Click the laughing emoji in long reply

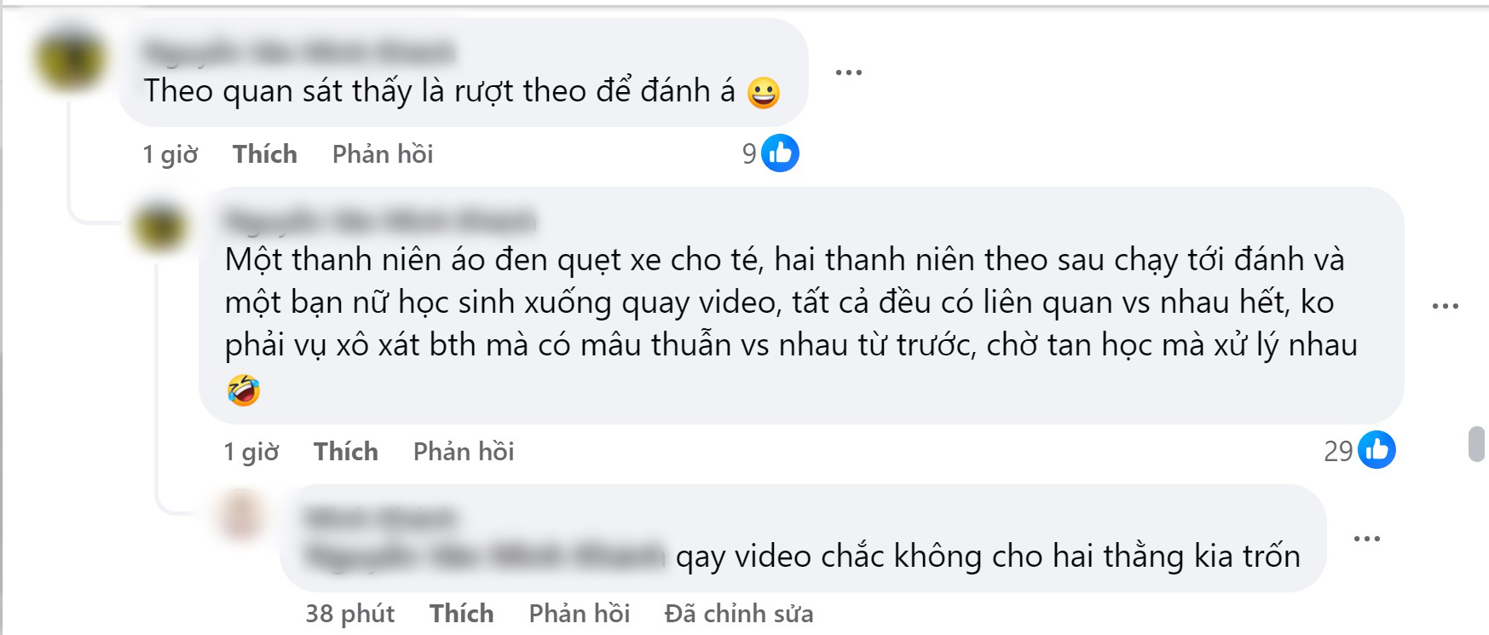click(x=244, y=390)
